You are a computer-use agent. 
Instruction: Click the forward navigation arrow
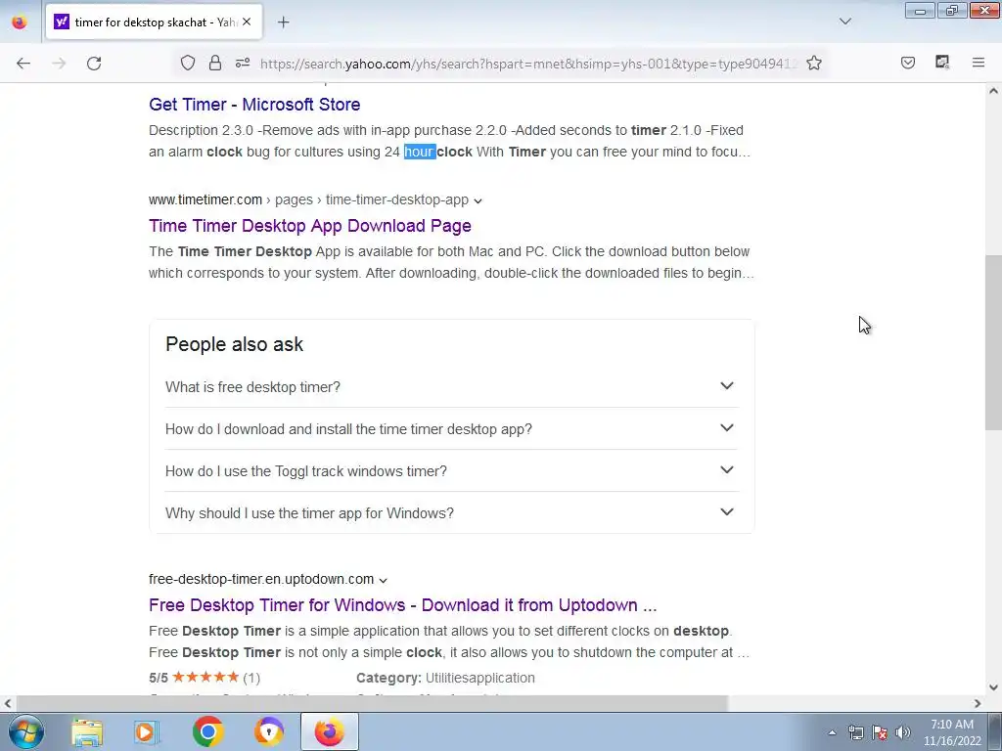[x=59, y=64]
